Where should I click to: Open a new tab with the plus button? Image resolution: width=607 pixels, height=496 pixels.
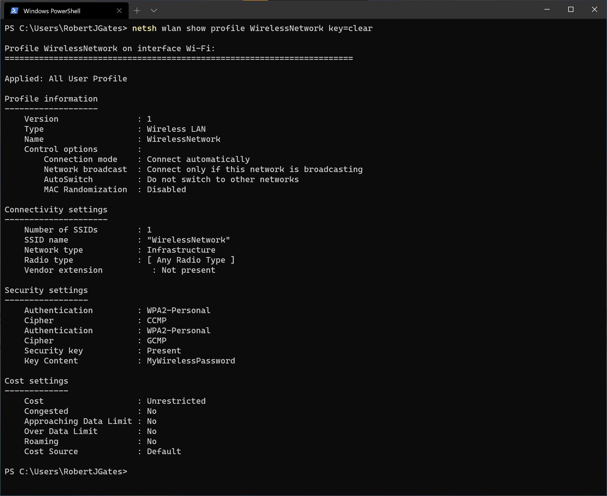137,11
